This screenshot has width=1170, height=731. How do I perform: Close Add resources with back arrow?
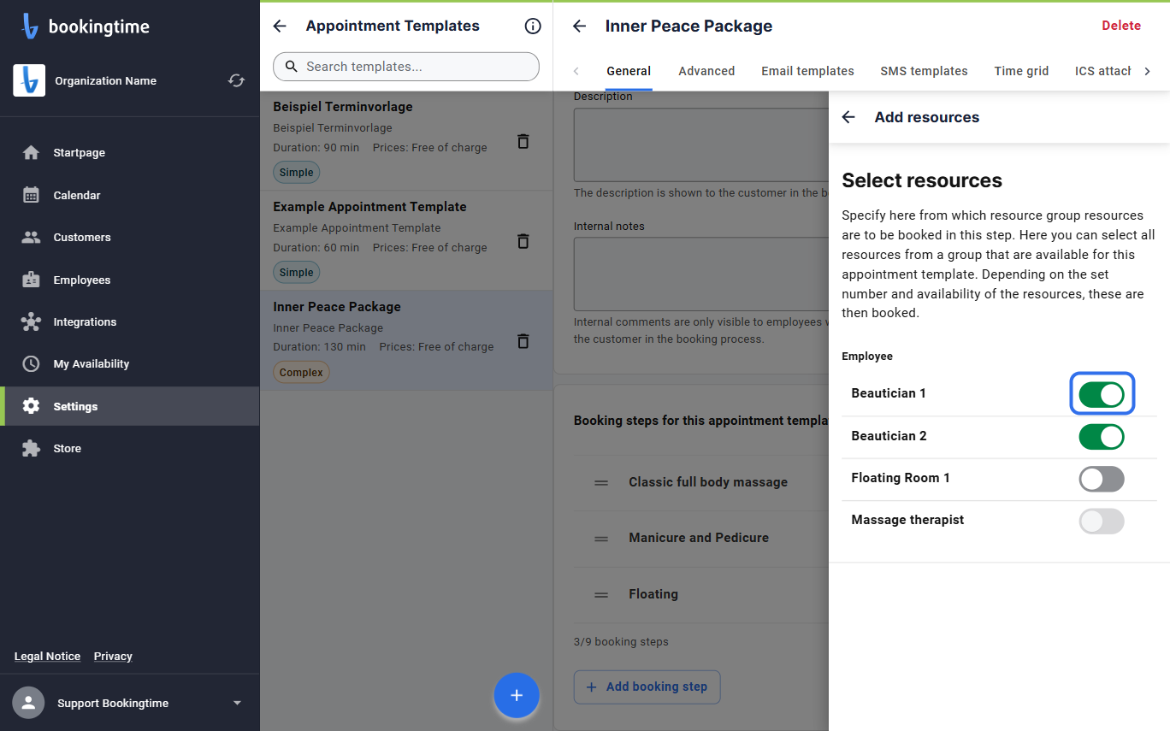(x=848, y=117)
